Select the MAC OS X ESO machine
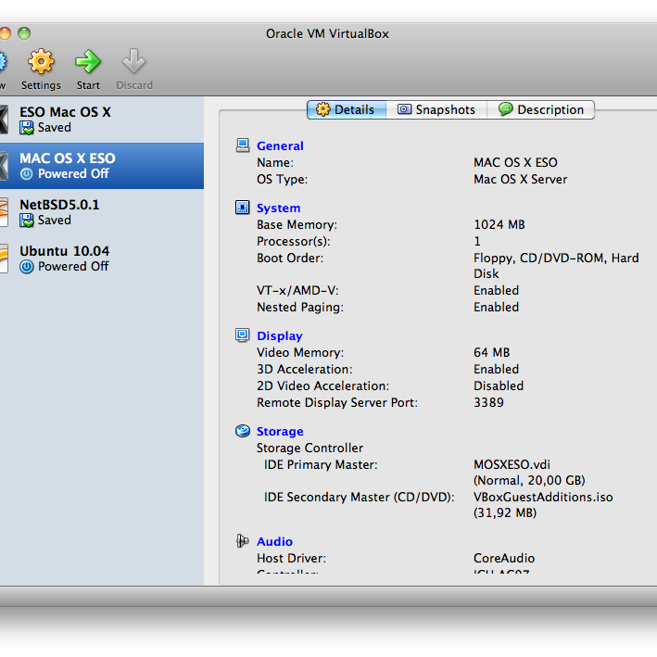Viewport: 657px width, 657px height. click(x=68, y=166)
